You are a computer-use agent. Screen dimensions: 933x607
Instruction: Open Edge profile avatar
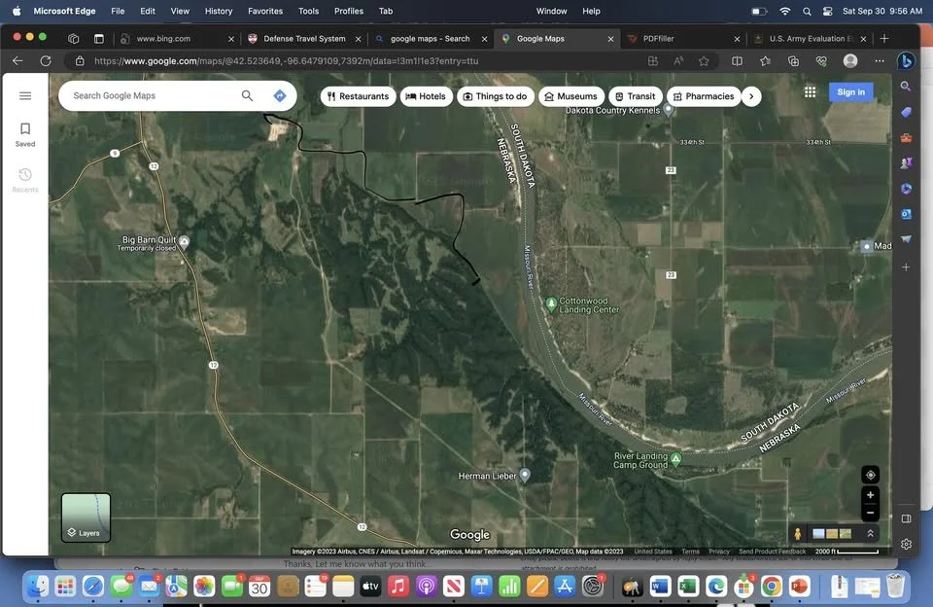[x=850, y=60]
